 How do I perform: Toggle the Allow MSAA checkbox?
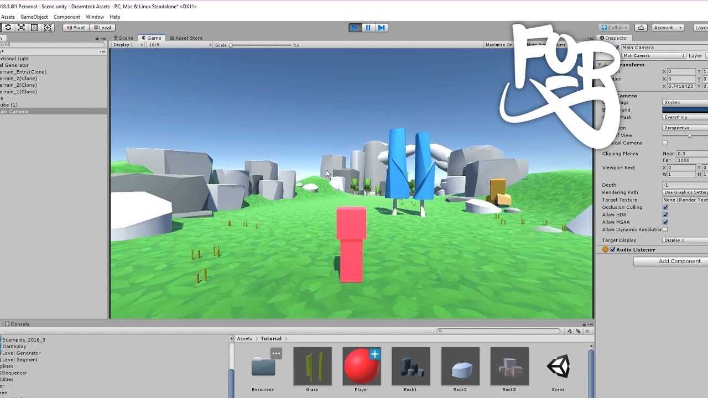point(665,222)
